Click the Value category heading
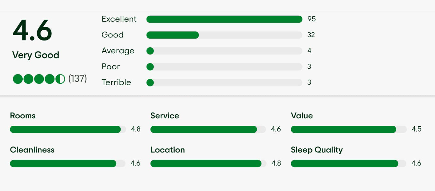 tap(302, 116)
